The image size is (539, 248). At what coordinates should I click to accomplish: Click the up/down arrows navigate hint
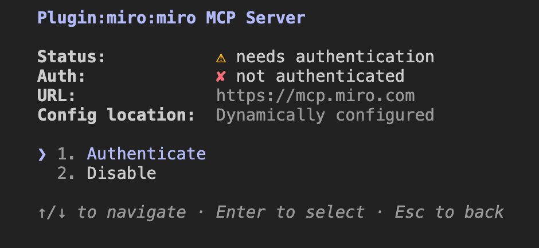[x=52, y=213]
